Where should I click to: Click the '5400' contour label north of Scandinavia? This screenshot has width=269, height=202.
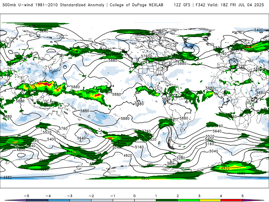(258, 30)
